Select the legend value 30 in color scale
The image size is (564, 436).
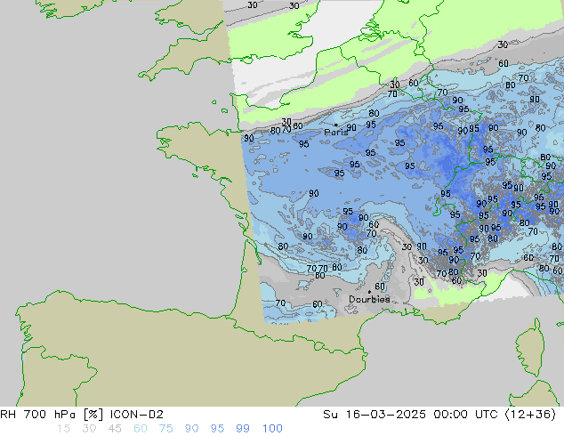pos(89,429)
